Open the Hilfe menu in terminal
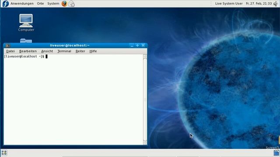The image size is (280, 157). point(93,51)
